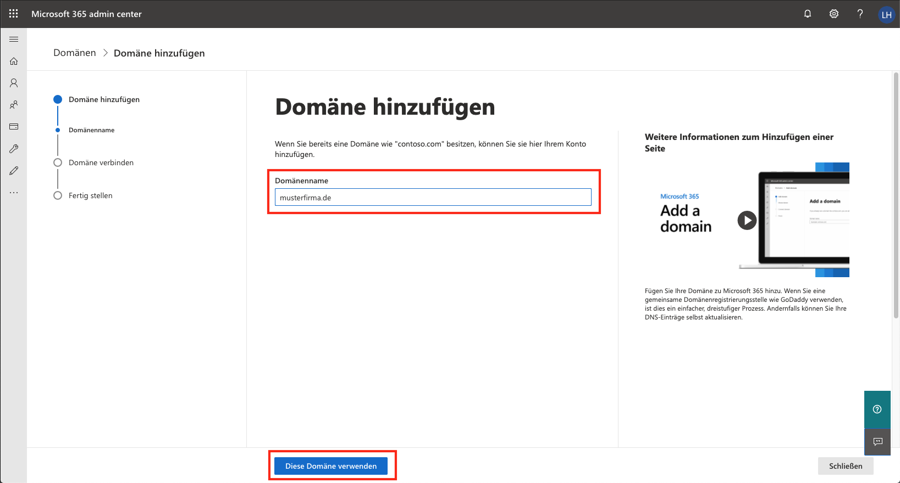Open Setup wrench icon in sidebar
This screenshot has width=900, height=483.
pos(14,149)
